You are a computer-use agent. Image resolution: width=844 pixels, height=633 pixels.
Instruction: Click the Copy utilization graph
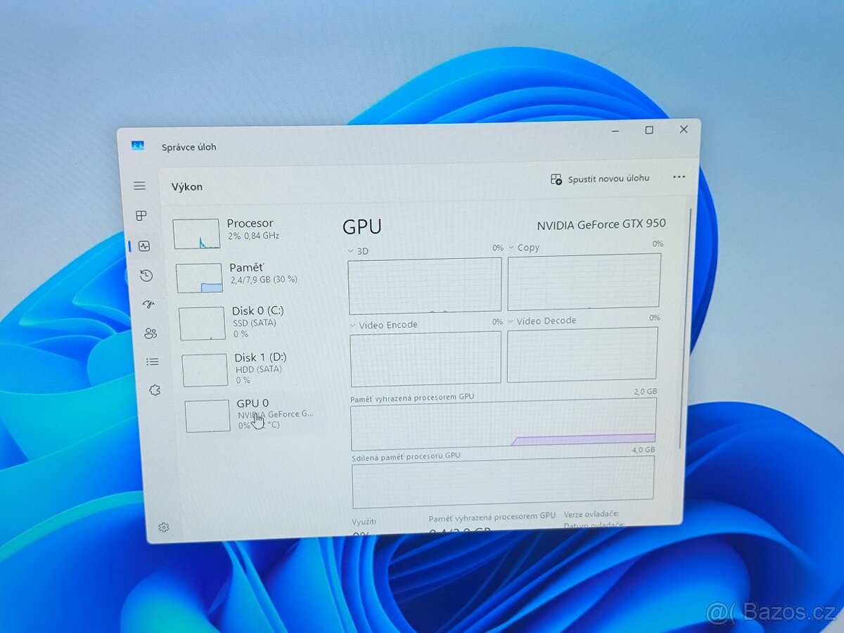coord(584,281)
